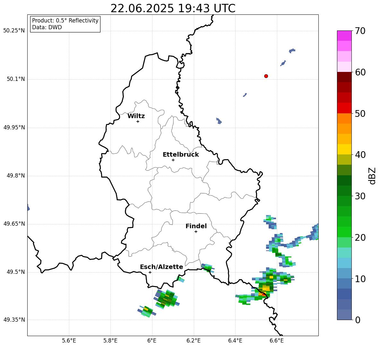Click the 49.8°N latitude label
This screenshot has width=380, height=347.
(16, 176)
